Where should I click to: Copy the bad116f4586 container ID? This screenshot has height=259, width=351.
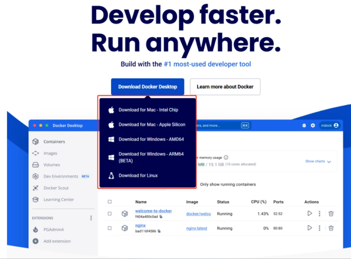(159, 231)
